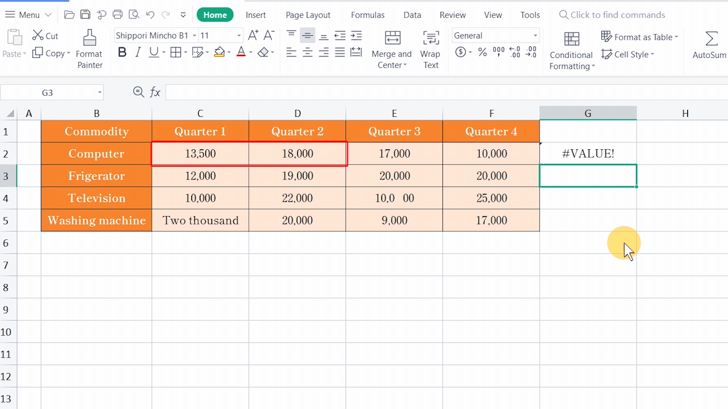
Task: Click the Merge and Center button
Action: [392, 49]
